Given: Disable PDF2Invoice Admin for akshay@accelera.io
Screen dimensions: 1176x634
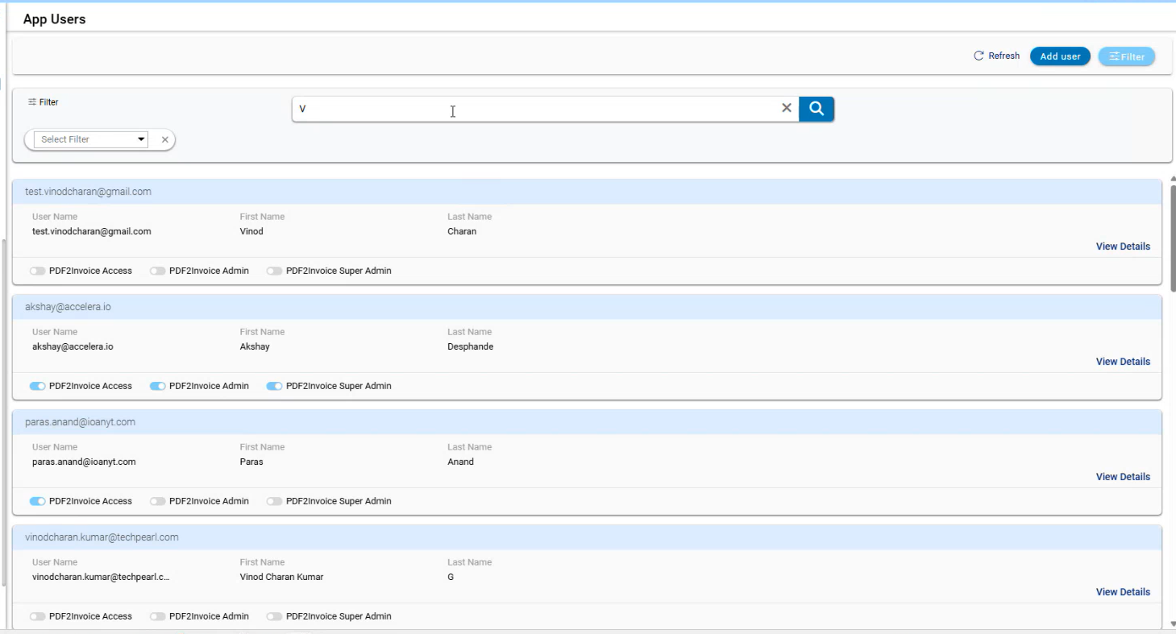Looking at the screenshot, I should pos(157,386).
